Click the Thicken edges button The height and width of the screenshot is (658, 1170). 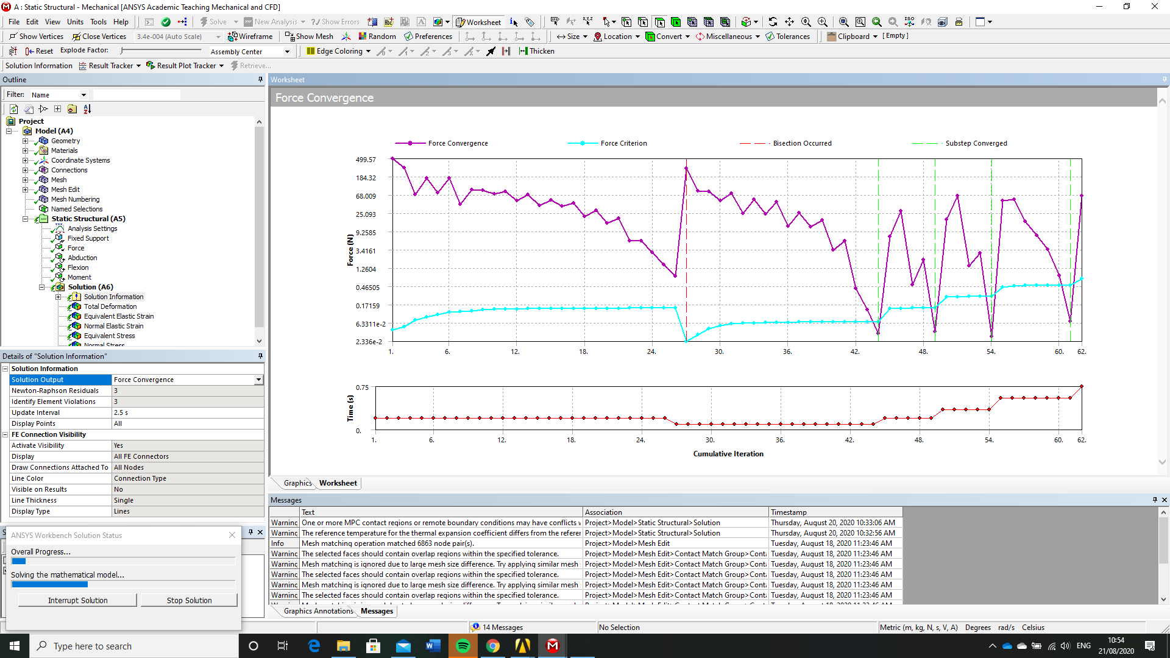pos(536,51)
